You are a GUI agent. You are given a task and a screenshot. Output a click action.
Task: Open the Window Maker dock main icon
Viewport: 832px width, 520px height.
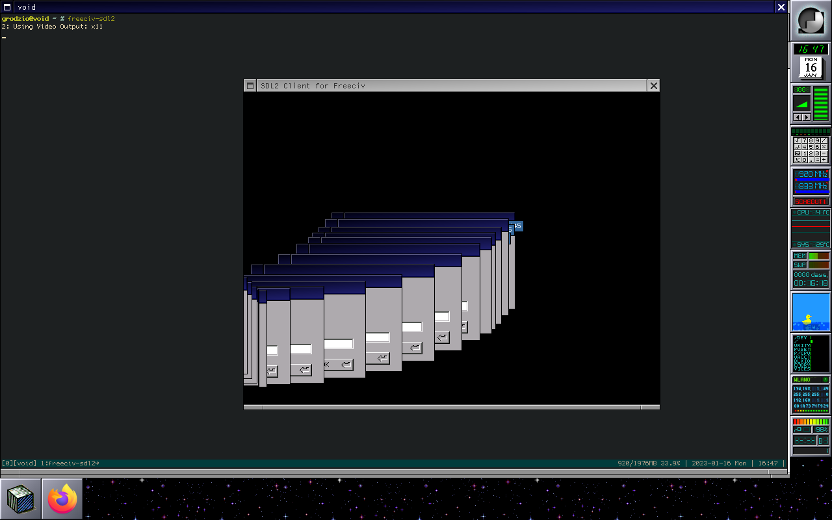click(811, 21)
